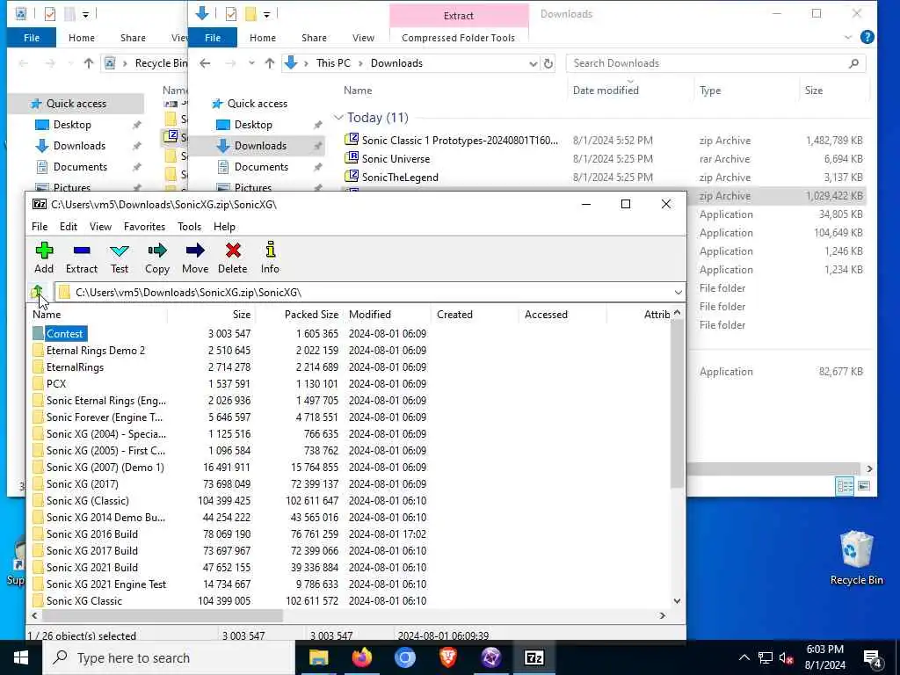Switch to details view in Downloads
The height and width of the screenshot is (675, 900).
pyautogui.click(x=845, y=486)
